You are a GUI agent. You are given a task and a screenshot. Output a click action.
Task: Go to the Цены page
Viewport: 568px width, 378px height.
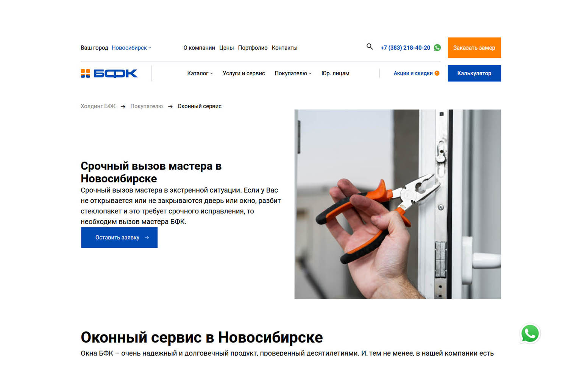(x=226, y=48)
